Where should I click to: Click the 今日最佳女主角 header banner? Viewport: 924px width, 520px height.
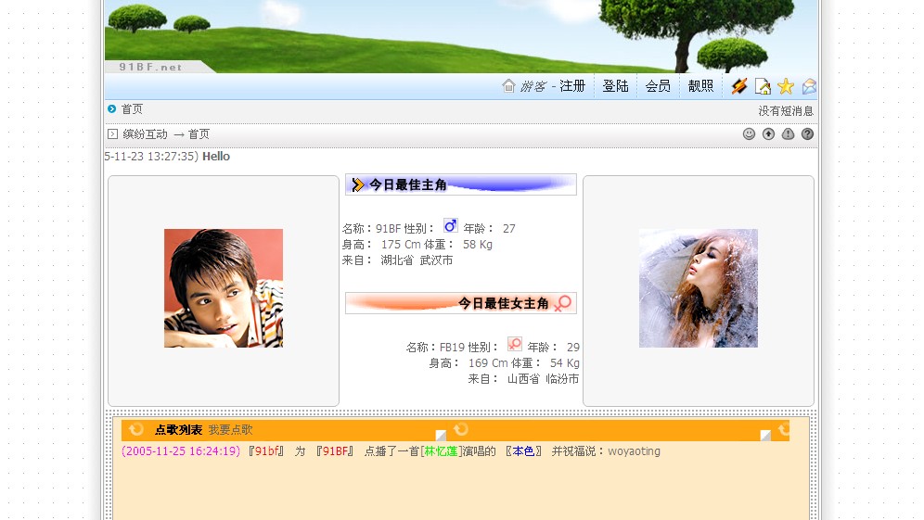tap(461, 303)
